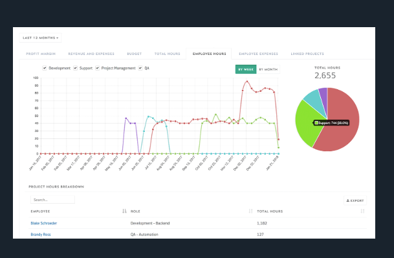
Task: Sort table by Role column icon
Action: tap(250, 211)
